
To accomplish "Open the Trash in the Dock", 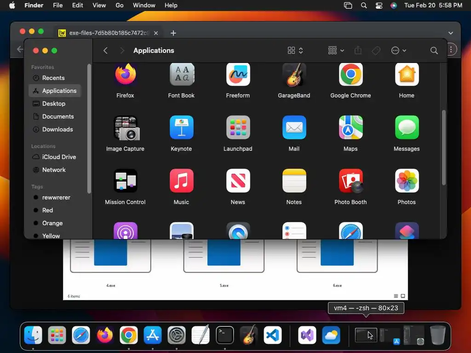I will coord(438,335).
